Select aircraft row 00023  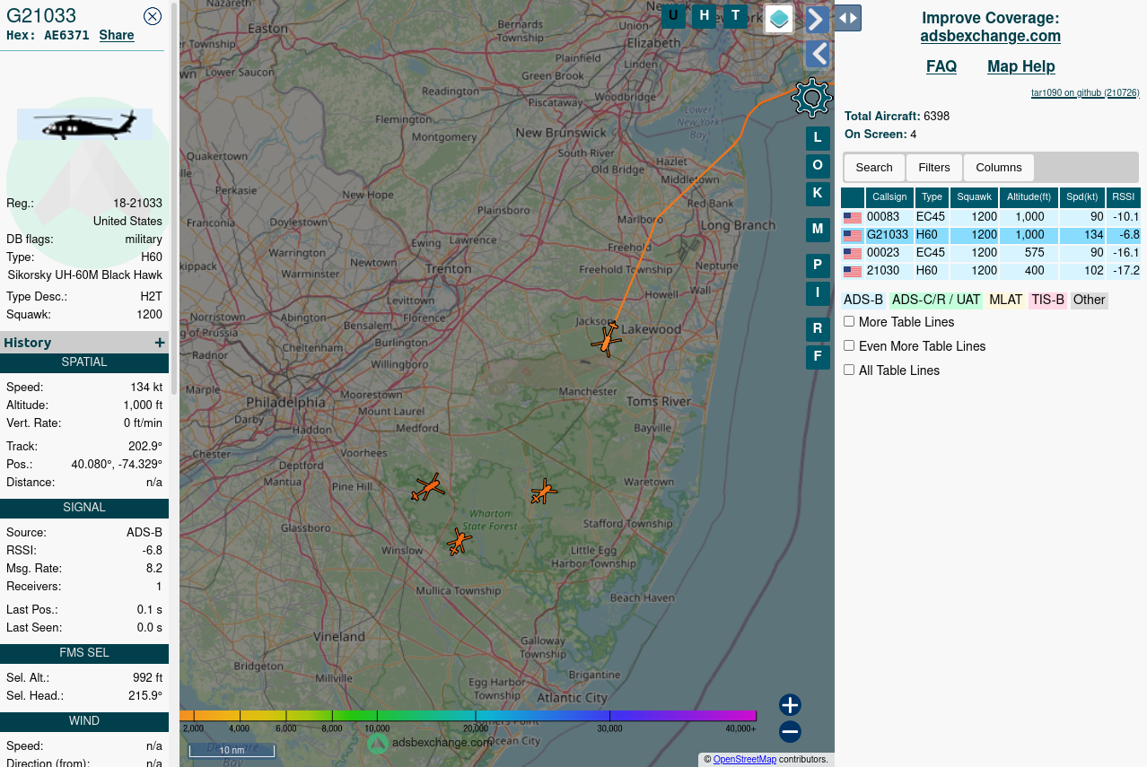pyautogui.click(x=991, y=253)
